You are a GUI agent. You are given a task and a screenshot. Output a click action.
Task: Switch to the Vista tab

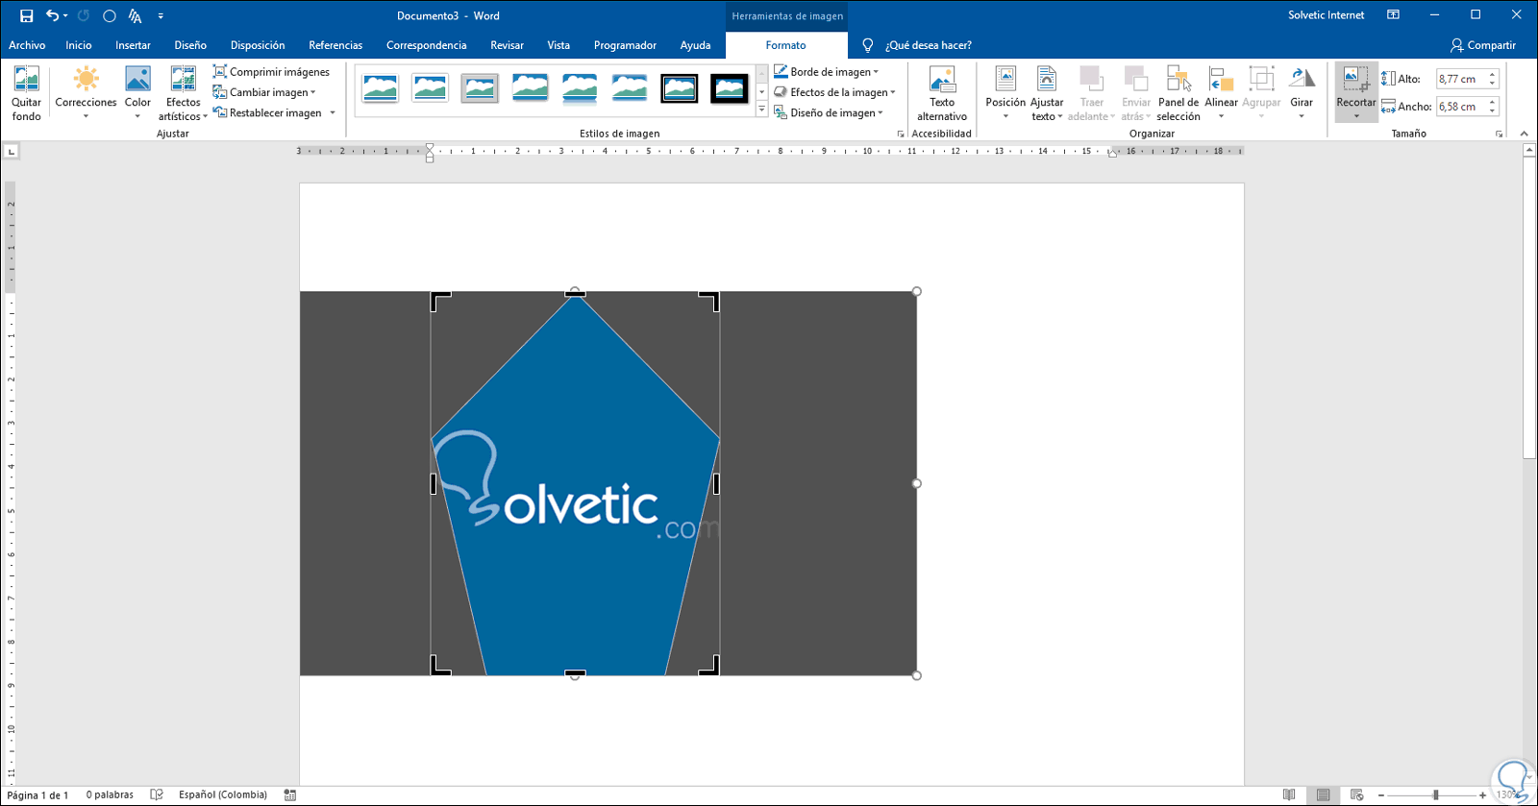[558, 45]
